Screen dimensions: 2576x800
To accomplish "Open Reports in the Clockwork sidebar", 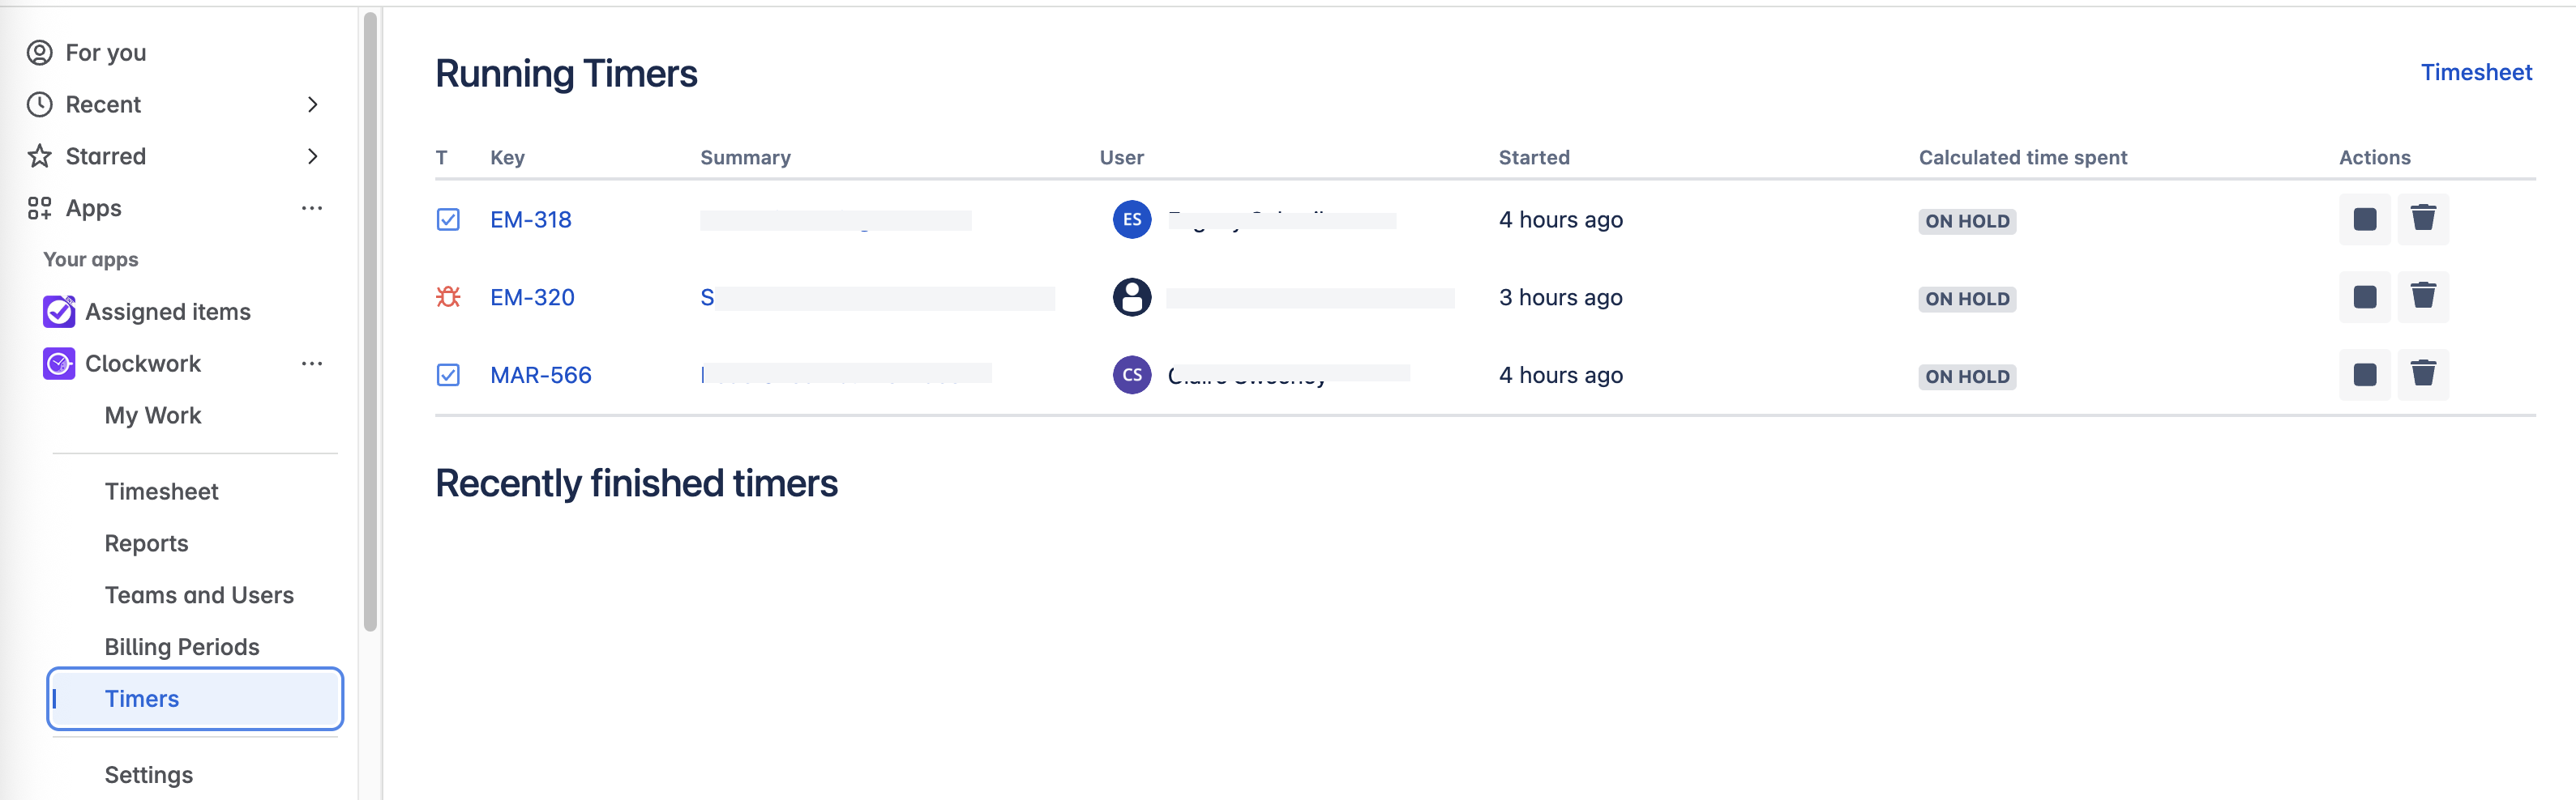I will (x=146, y=543).
